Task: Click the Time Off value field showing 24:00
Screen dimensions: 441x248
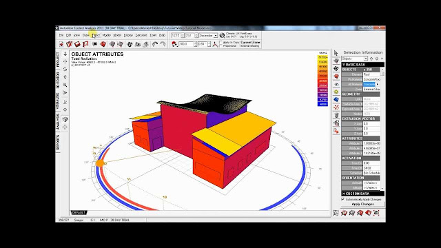Action: 371,168
